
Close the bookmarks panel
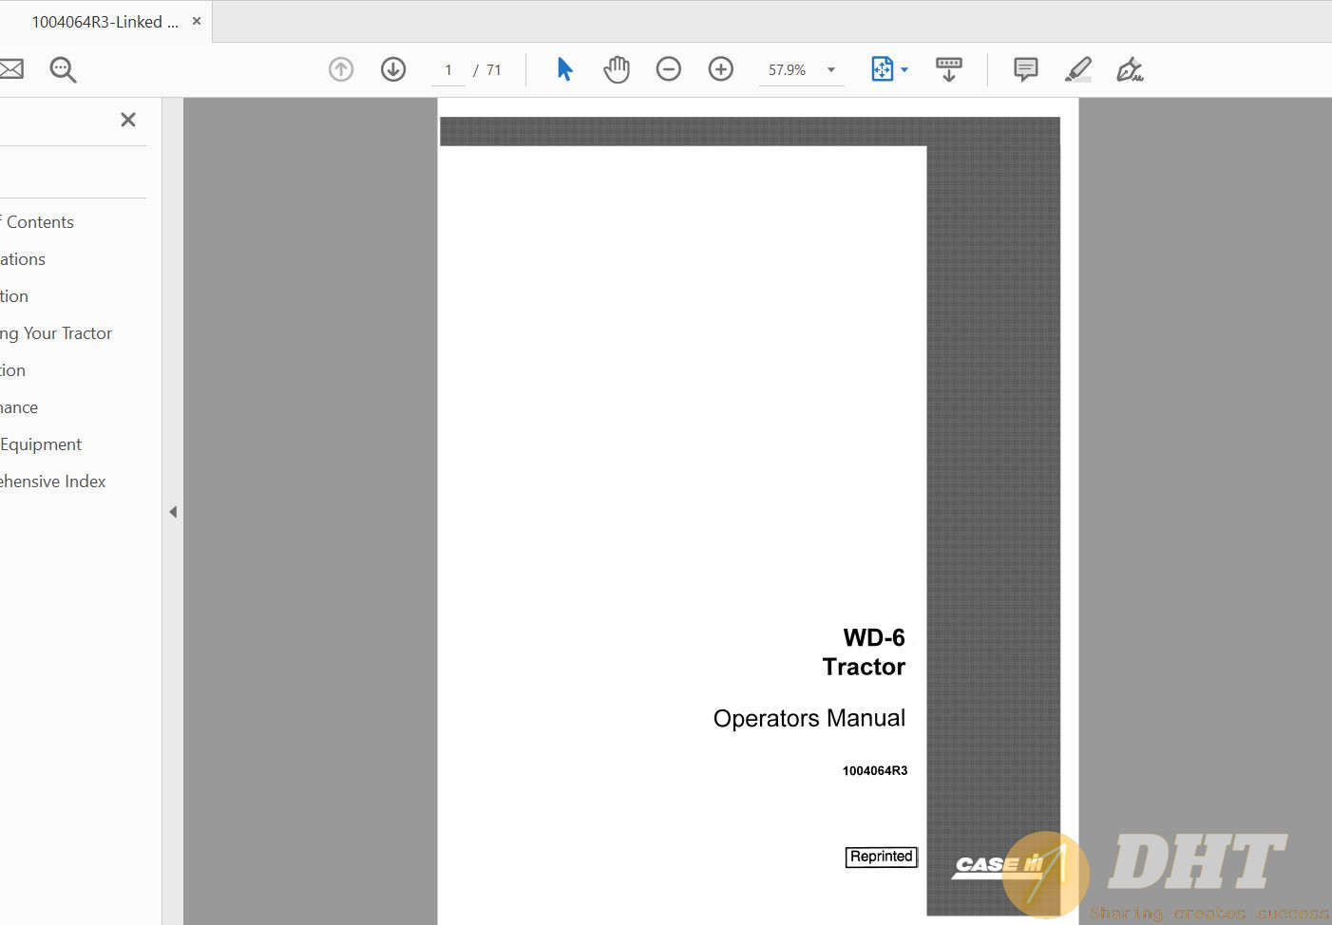point(128,120)
